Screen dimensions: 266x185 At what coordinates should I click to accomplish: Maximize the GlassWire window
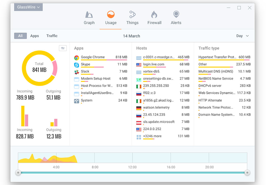239,8
